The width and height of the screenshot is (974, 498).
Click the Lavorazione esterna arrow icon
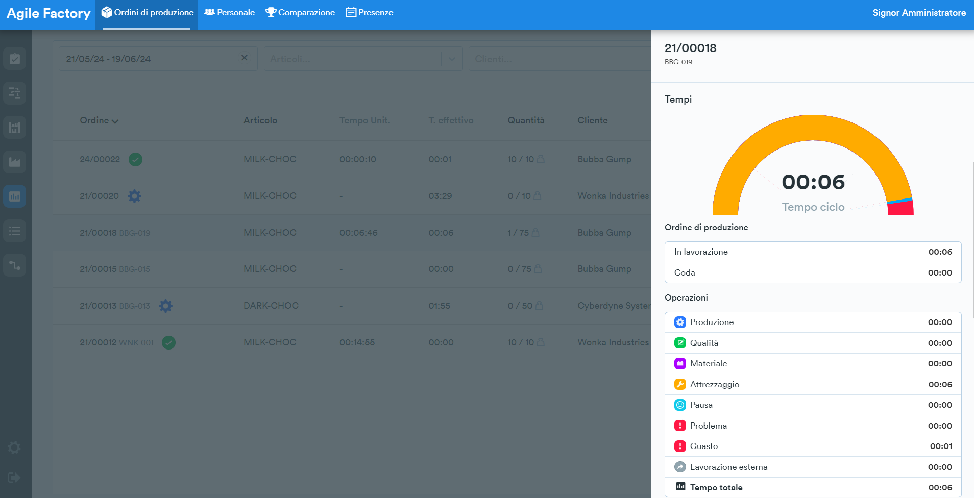(x=680, y=467)
